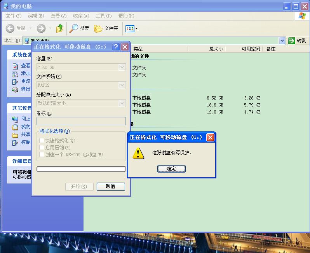The image size is (310, 253).
Task: Expand the capacity 7.46 GB dropdown
Action: pyautogui.click(x=122, y=67)
